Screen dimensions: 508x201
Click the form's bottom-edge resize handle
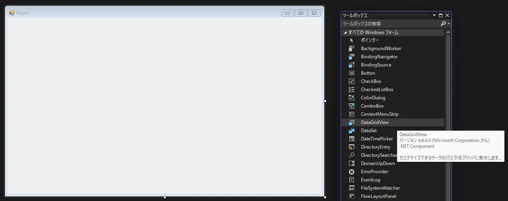[x=165, y=197]
